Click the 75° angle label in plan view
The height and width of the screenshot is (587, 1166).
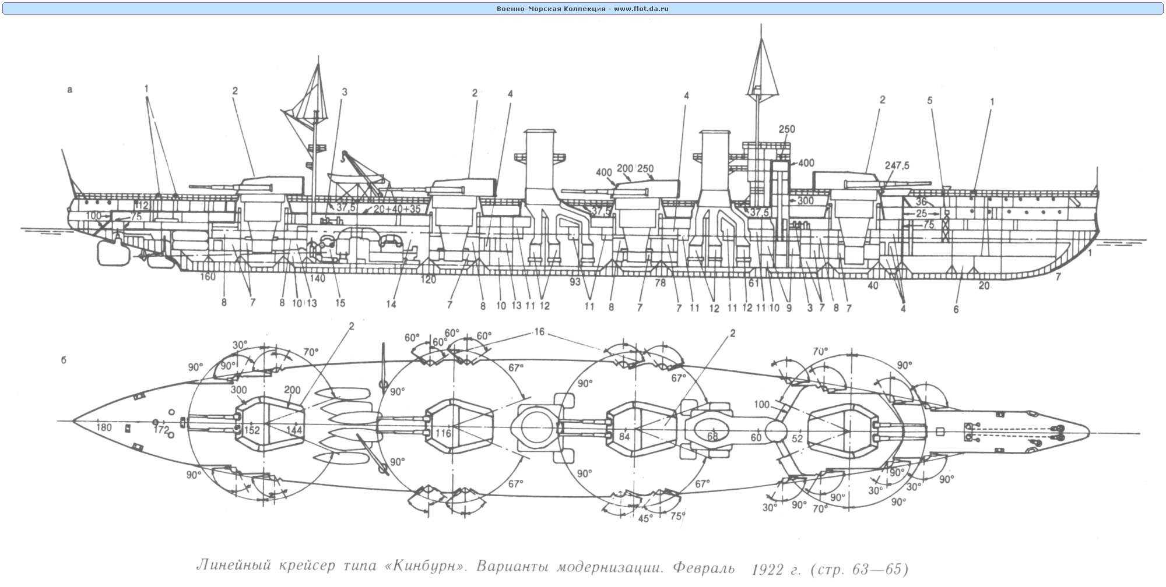tap(677, 515)
